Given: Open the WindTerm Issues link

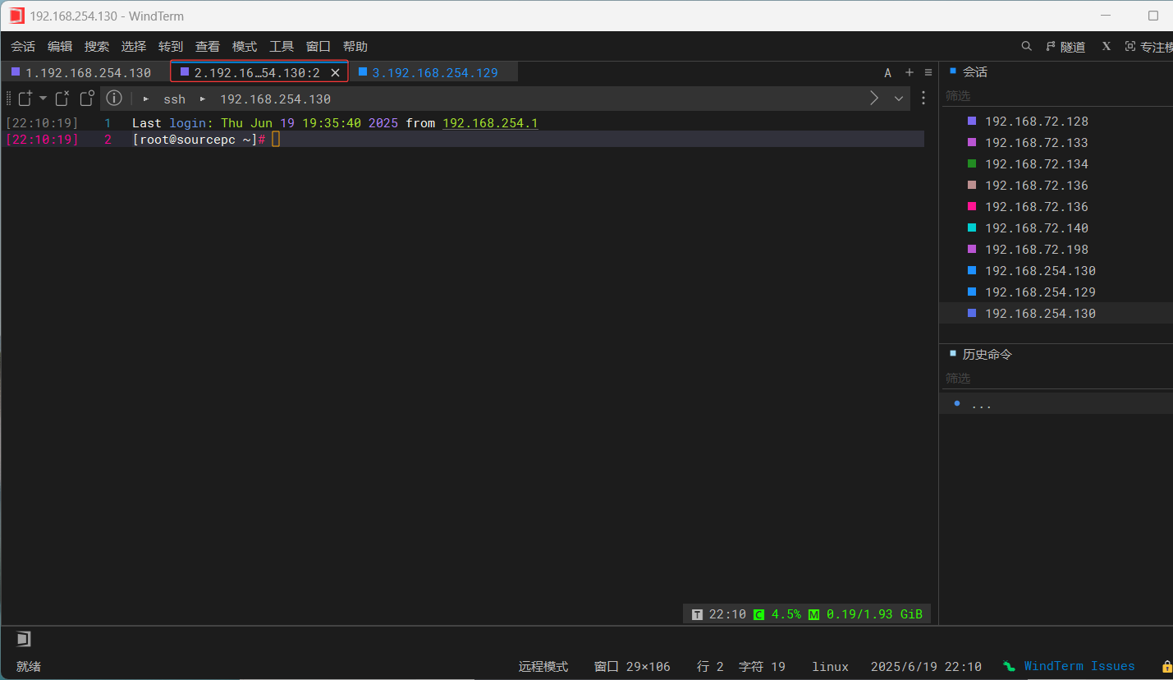Looking at the screenshot, I should (x=1079, y=666).
